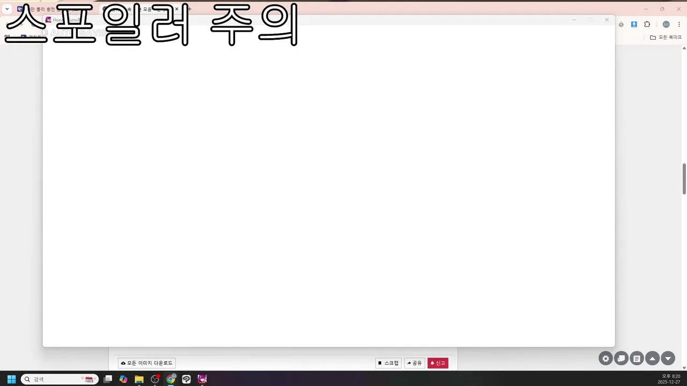687x386 pixels.
Task: Open a new Chrome tab with plus
Action: pos(189,9)
